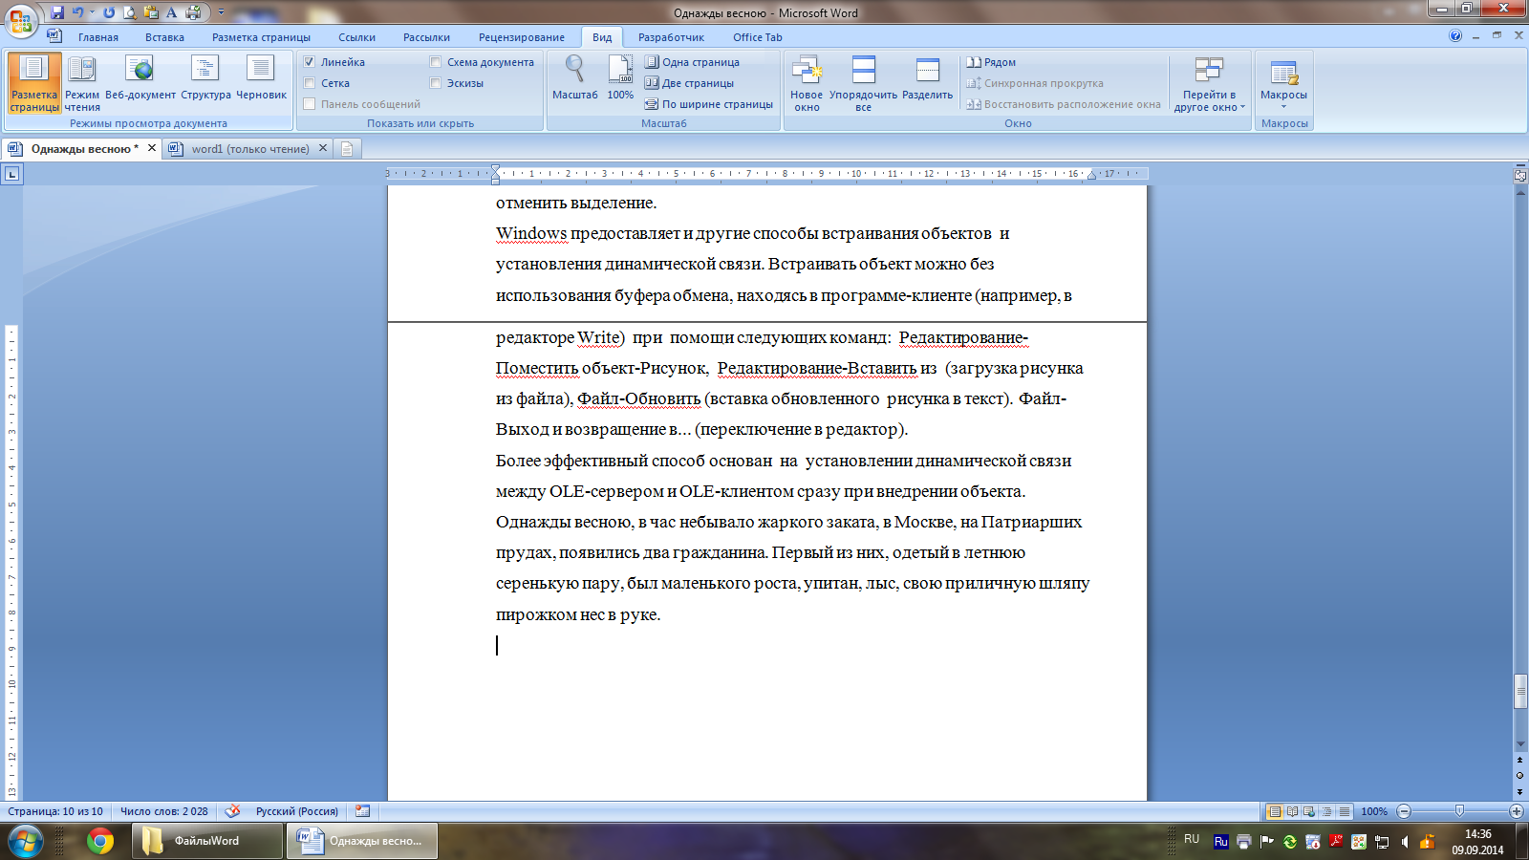Open ФайлыWord folder in taskbar
The image size is (1529, 860).
pos(206,841)
